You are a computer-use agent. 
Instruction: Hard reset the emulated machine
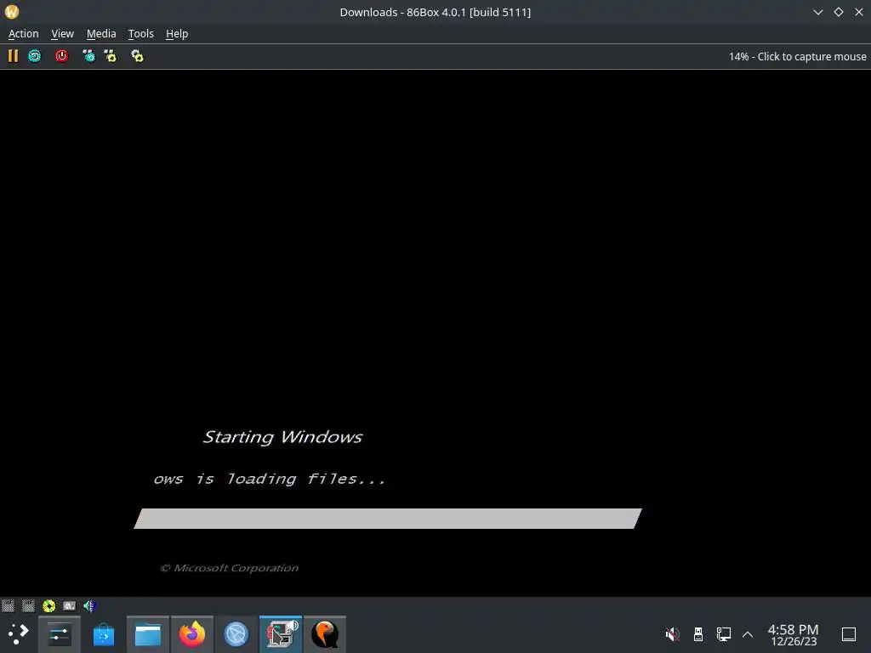[x=34, y=56]
